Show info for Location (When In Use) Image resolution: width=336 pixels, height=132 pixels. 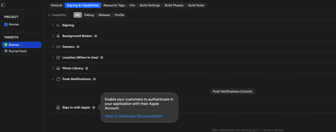click(x=102, y=57)
